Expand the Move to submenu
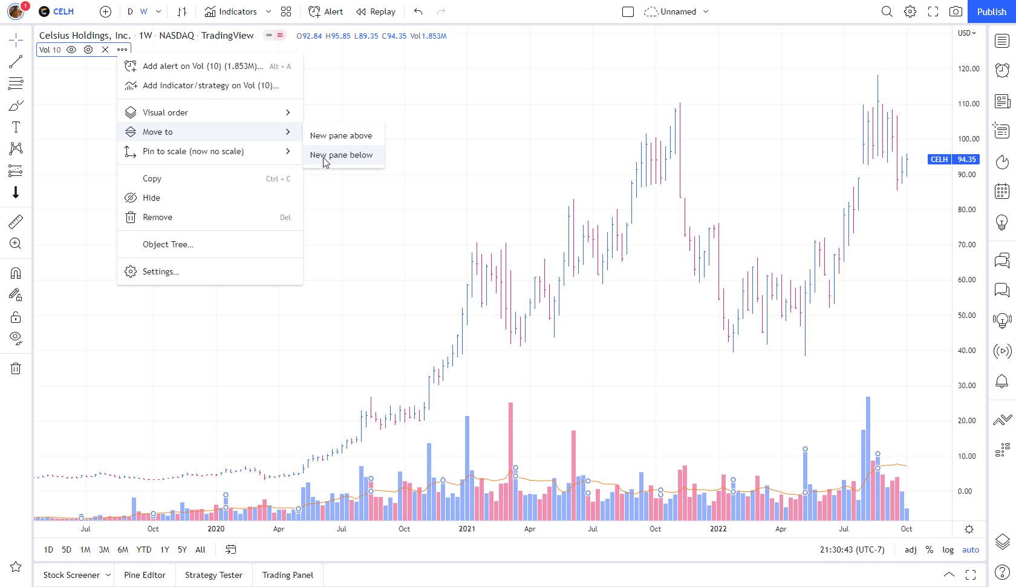1016x587 pixels. click(210, 132)
